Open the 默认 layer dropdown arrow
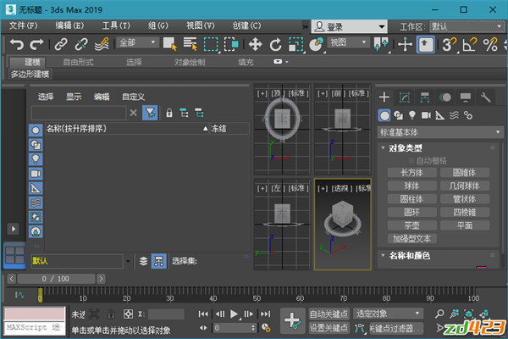 [128, 261]
